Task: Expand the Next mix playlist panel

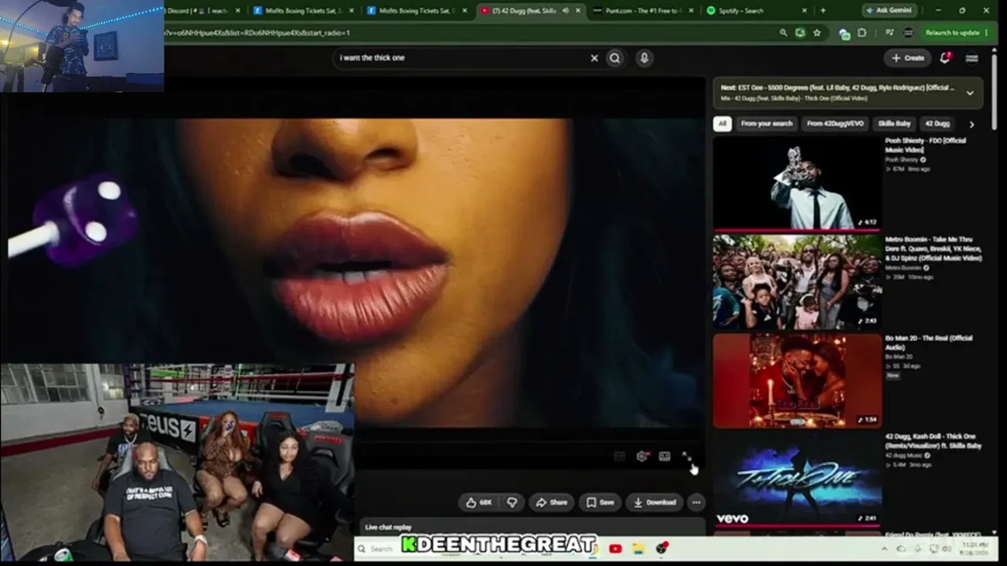Action: (970, 93)
